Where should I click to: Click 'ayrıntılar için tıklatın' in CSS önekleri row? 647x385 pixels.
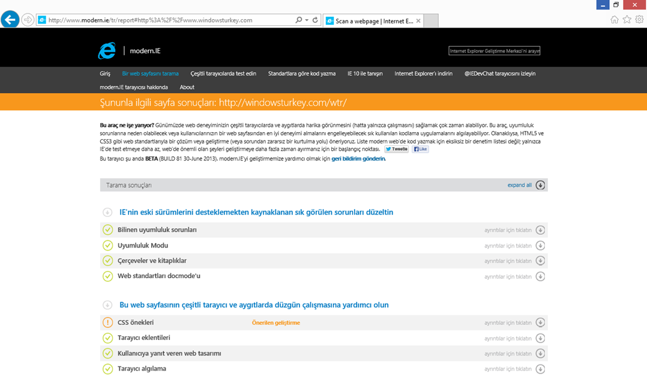coord(508,323)
